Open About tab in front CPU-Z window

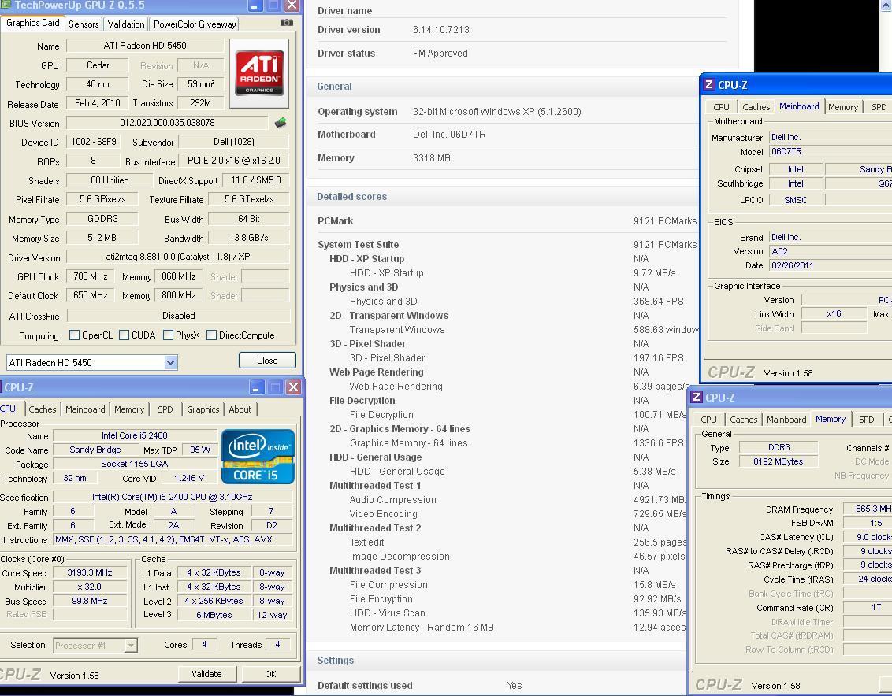tap(240, 409)
